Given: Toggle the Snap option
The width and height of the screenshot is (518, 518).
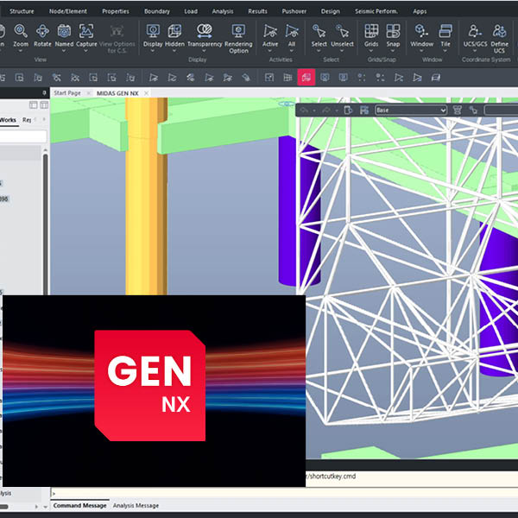Looking at the screenshot, I should pyautogui.click(x=393, y=31).
